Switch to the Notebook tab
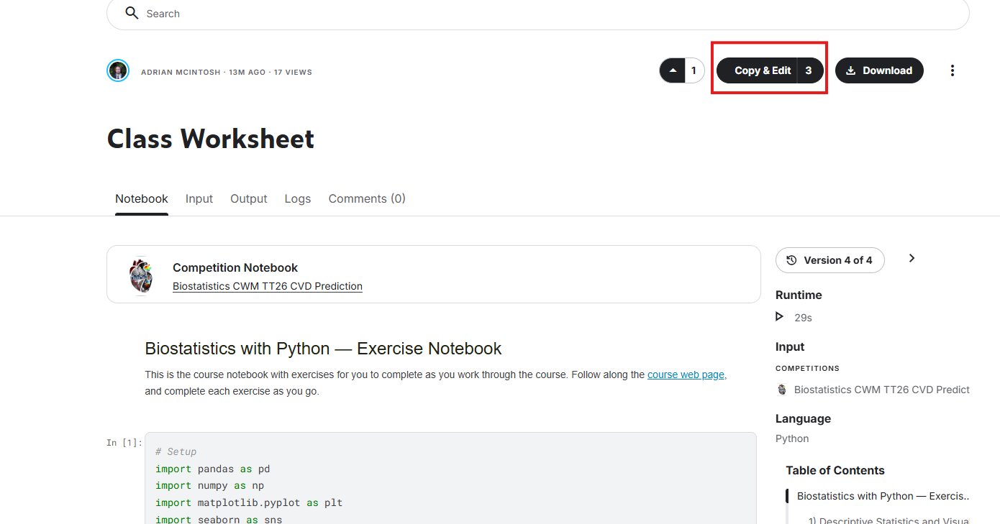Screen dimensions: 1000x524 pos(142,198)
